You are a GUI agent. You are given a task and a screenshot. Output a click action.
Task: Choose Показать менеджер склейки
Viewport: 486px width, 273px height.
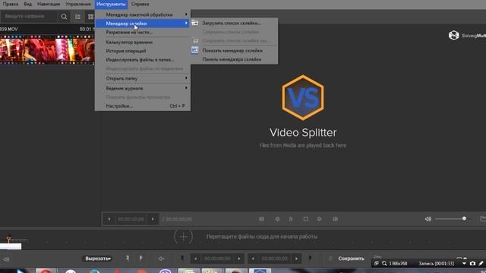[235, 51]
